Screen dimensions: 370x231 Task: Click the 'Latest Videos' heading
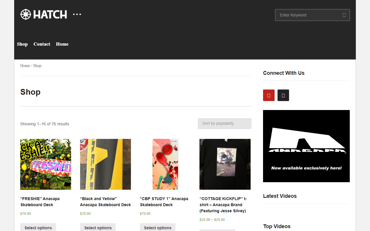pos(280,196)
